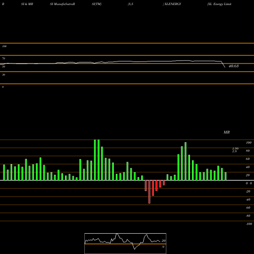The image size is (254, 254).
Task: Click the '(5,5' parameter text in the header
Action: 131,4
